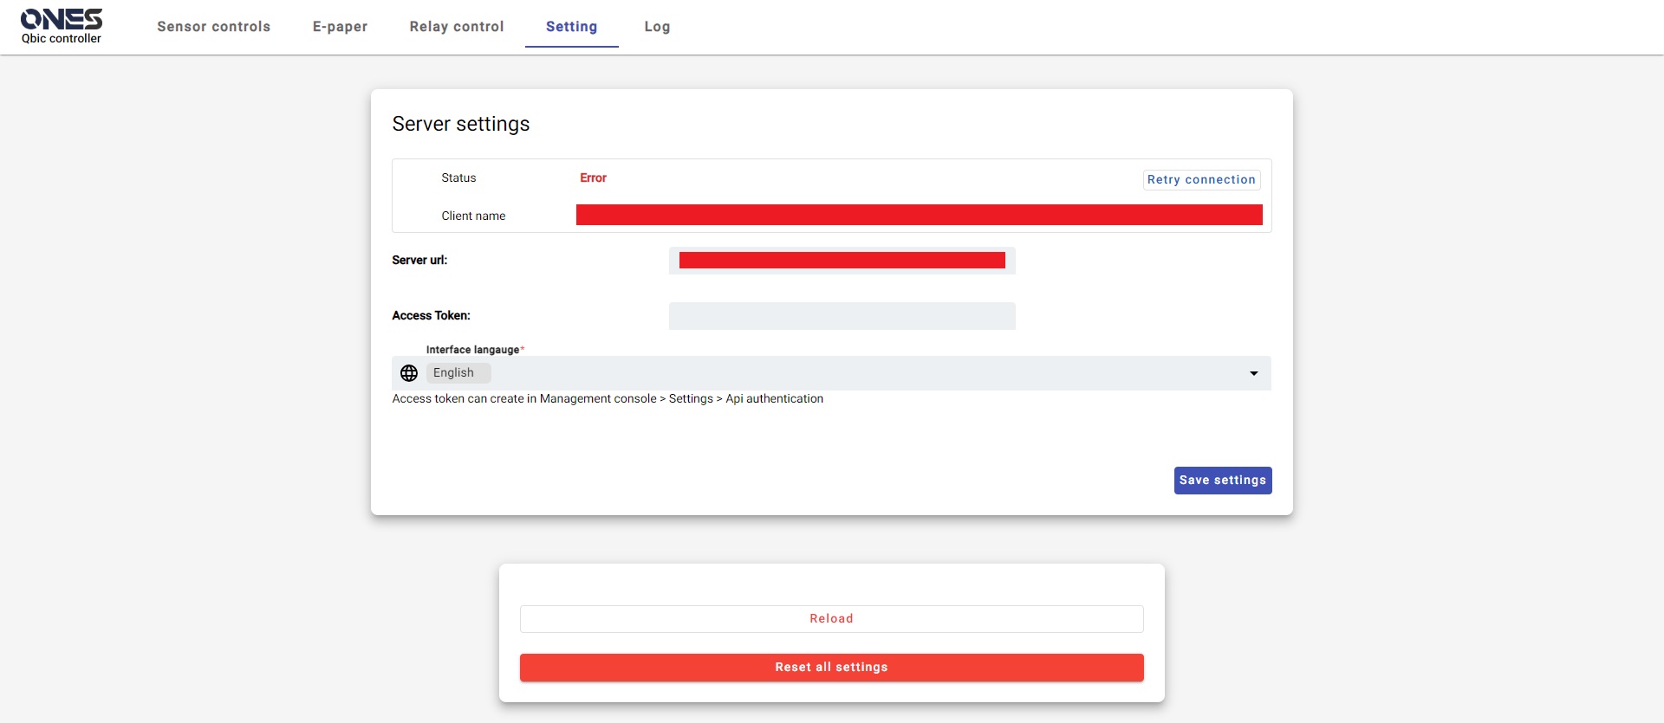Switch to the Sensor controls tab
The image size is (1664, 723).
click(x=213, y=27)
